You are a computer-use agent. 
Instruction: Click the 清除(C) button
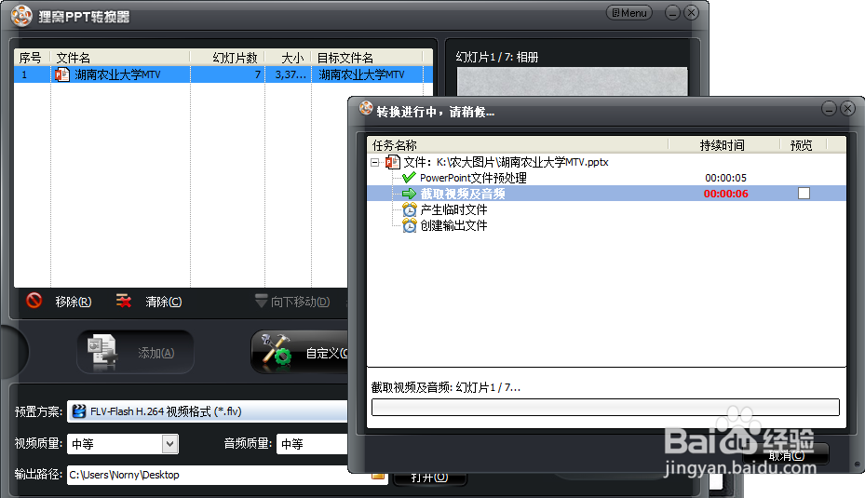pos(163,302)
